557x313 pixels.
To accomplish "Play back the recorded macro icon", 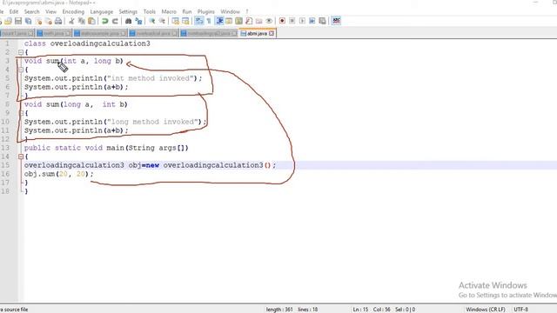I will (x=302, y=21).
